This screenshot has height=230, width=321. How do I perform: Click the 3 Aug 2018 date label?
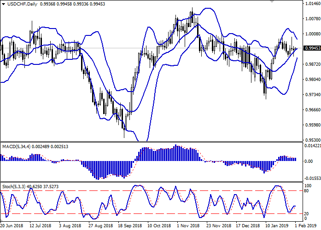pyautogui.click(x=70, y=226)
